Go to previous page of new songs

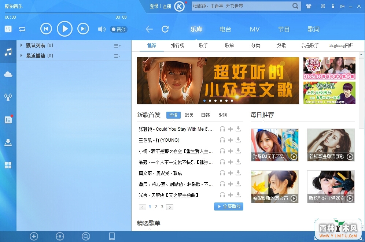coord(143,207)
